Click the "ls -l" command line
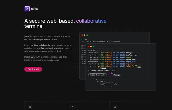This screenshot has width=172, height=110. click(x=91, y=50)
